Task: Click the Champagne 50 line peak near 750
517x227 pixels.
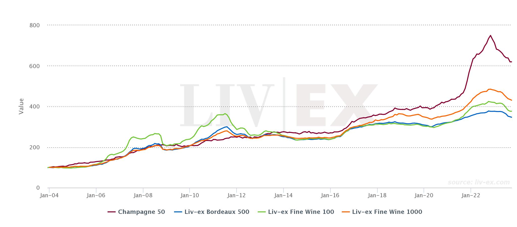Action: [490, 36]
